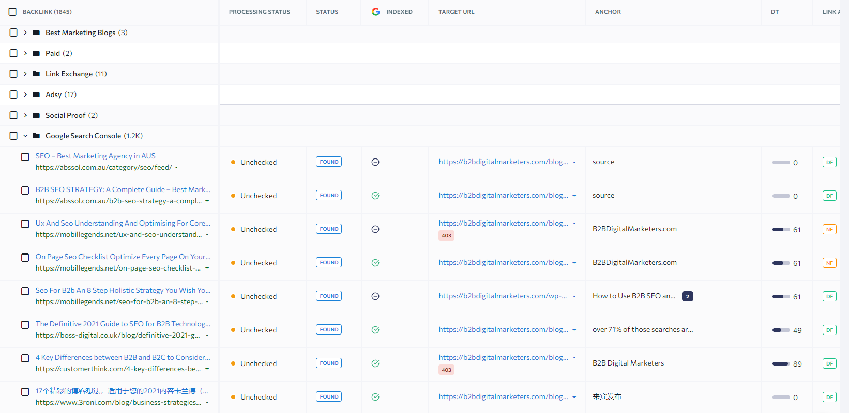
Task: Expand the Link Exchange folder chevron
Action: [25, 74]
